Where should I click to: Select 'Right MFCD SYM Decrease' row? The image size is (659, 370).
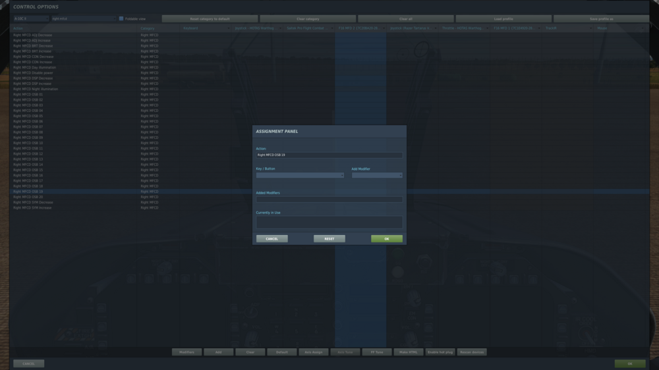tap(329, 202)
